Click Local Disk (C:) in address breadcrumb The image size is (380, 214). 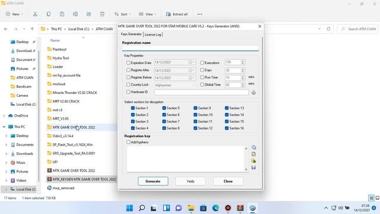pyautogui.click(x=79, y=29)
